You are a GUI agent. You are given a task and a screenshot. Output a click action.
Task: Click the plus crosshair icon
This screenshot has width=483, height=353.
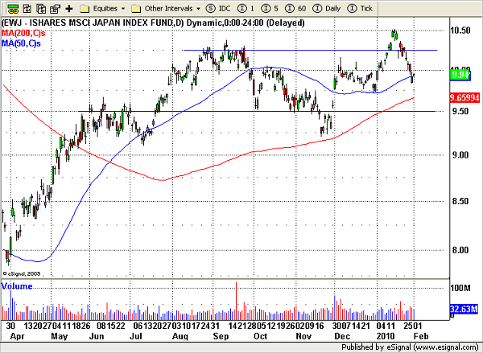click(69, 9)
